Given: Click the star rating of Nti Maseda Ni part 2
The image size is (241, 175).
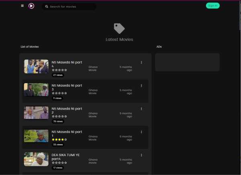Looking at the screenshot, I should coord(59,116).
